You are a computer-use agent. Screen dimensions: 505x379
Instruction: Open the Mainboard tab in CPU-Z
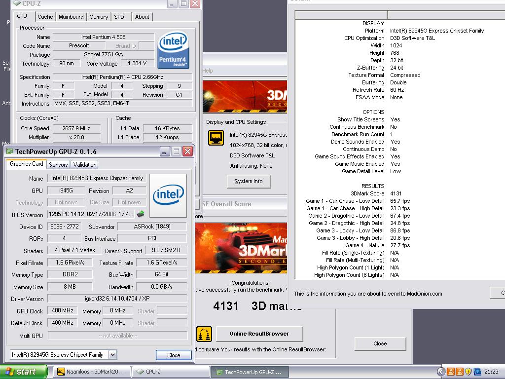coord(71,17)
